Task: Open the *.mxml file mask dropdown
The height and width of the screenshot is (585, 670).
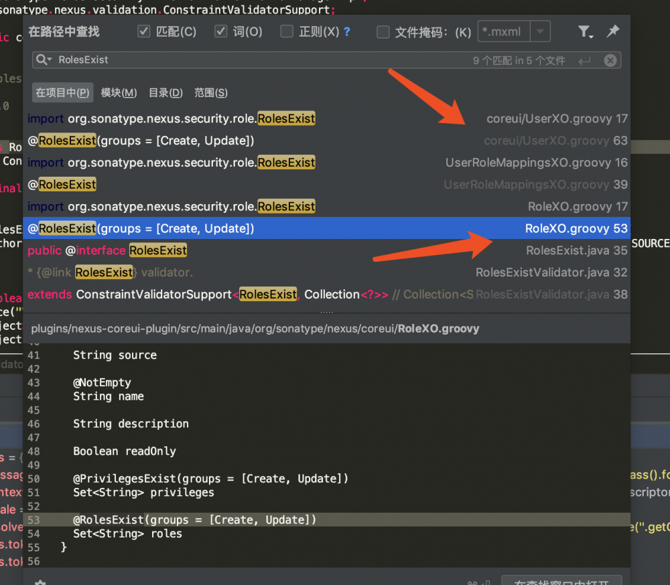Action: point(541,31)
